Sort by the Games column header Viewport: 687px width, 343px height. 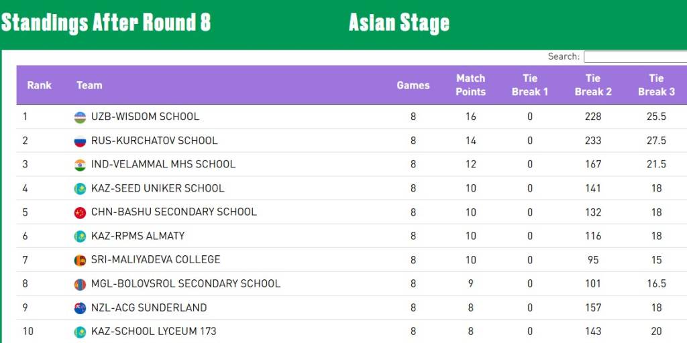coord(413,85)
